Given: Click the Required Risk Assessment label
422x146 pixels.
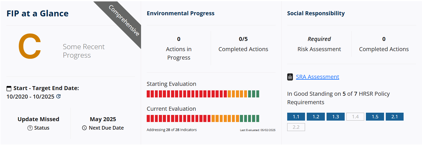Looking at the screenshot, I should tap(319, 39).
